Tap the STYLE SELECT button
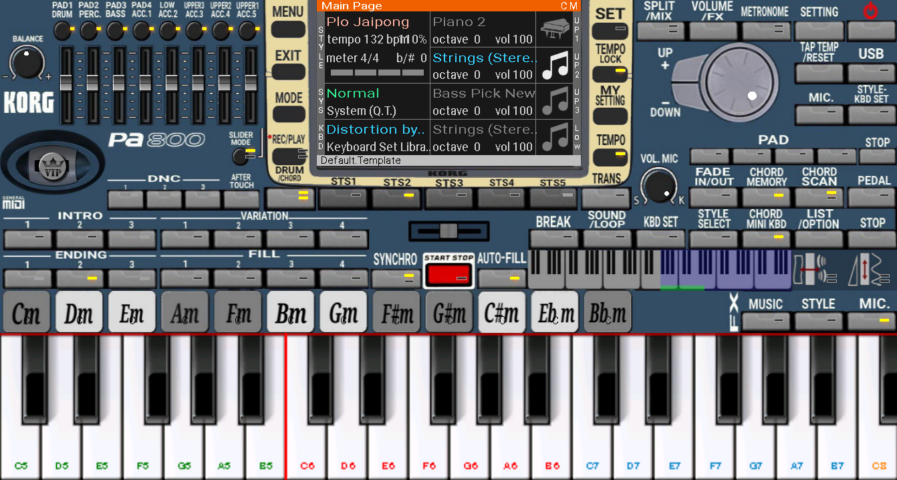This screenshot has width=897, height=480. click(x=713, y=238)
